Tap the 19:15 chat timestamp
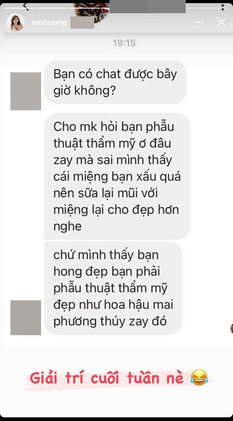The height and width of the screenshot is (421, 233). (x=124, y=43)
